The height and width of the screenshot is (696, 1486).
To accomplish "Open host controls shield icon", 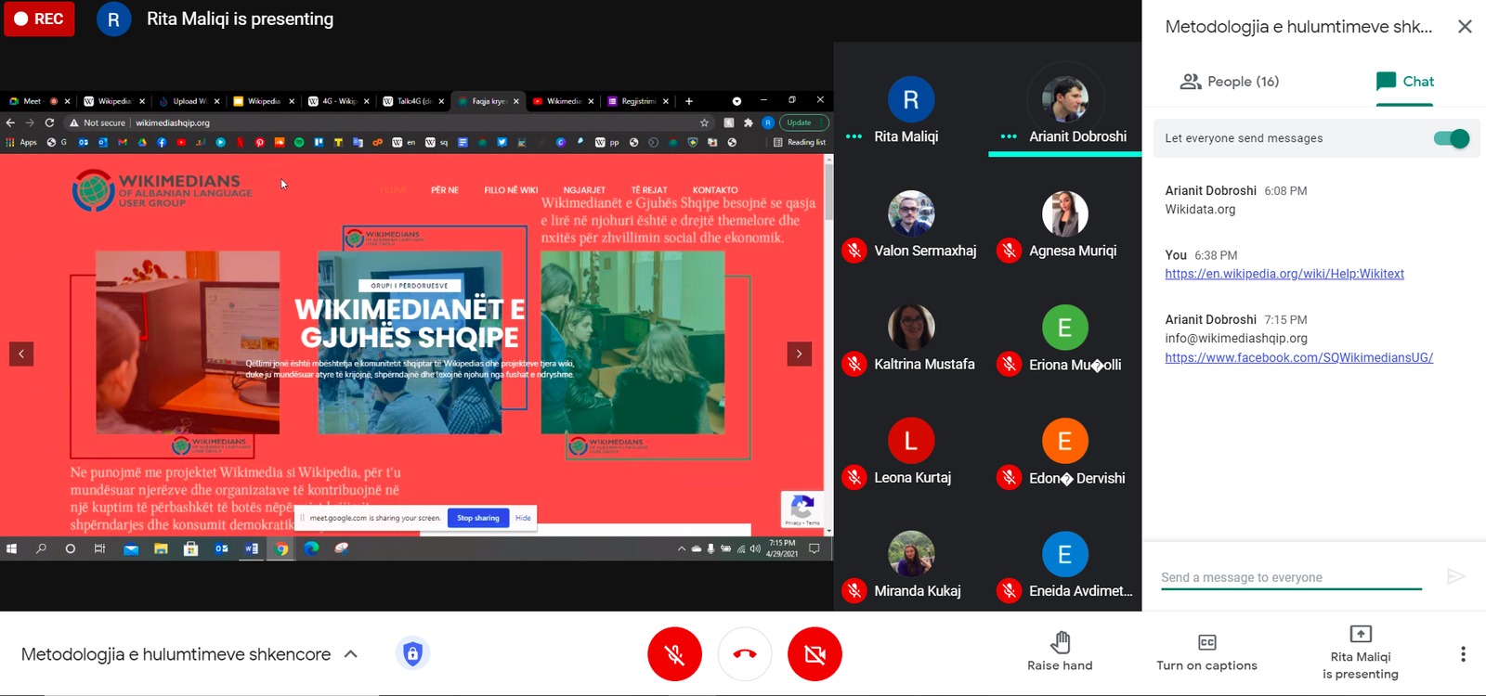I will pyautogui.click(x=412, y=654).
